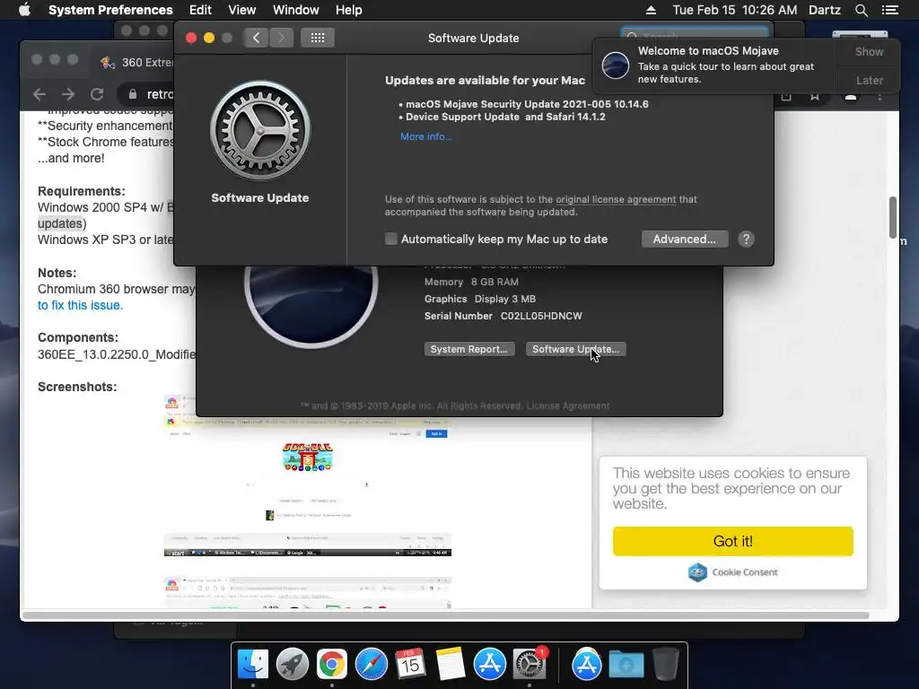The height and width of the screenshot is (689, 919).
Task: Open the Edit menu
Action: point(200,10)
